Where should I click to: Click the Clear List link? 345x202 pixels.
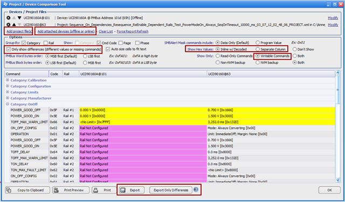[x=106, y=31]
